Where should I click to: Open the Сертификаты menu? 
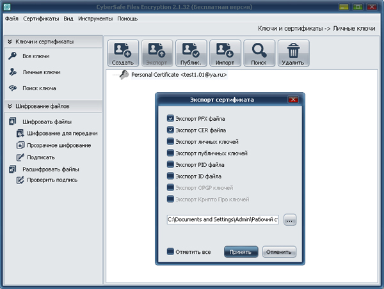point(41,19)
